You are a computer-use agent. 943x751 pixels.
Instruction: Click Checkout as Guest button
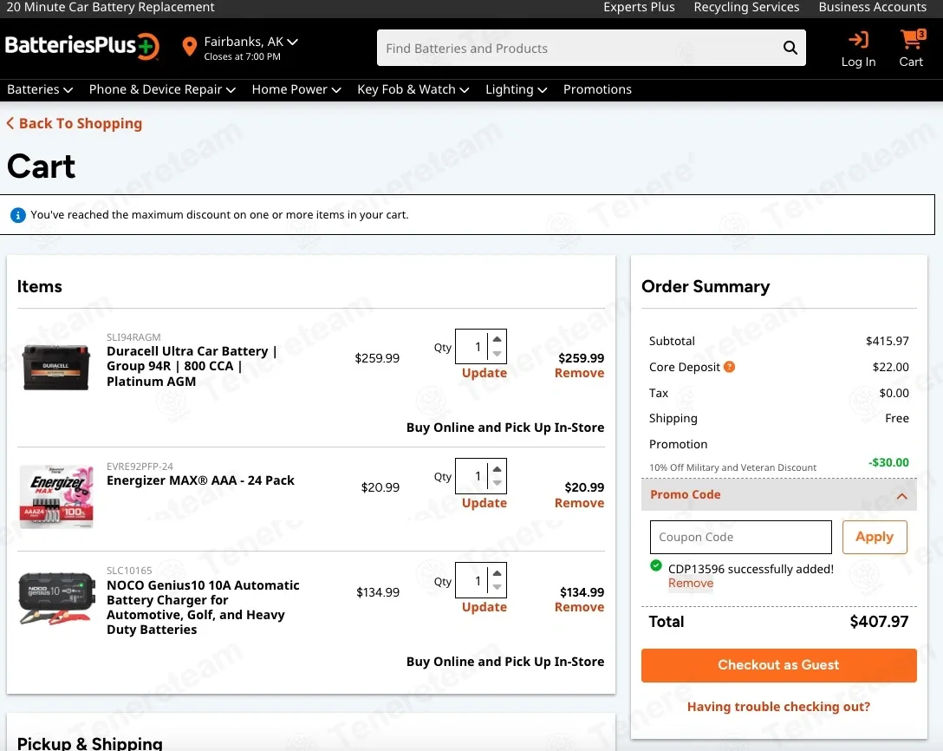(778, 665)
